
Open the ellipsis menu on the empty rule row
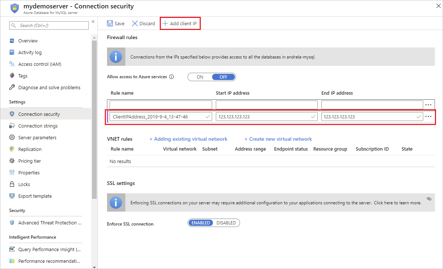(428, 105)
